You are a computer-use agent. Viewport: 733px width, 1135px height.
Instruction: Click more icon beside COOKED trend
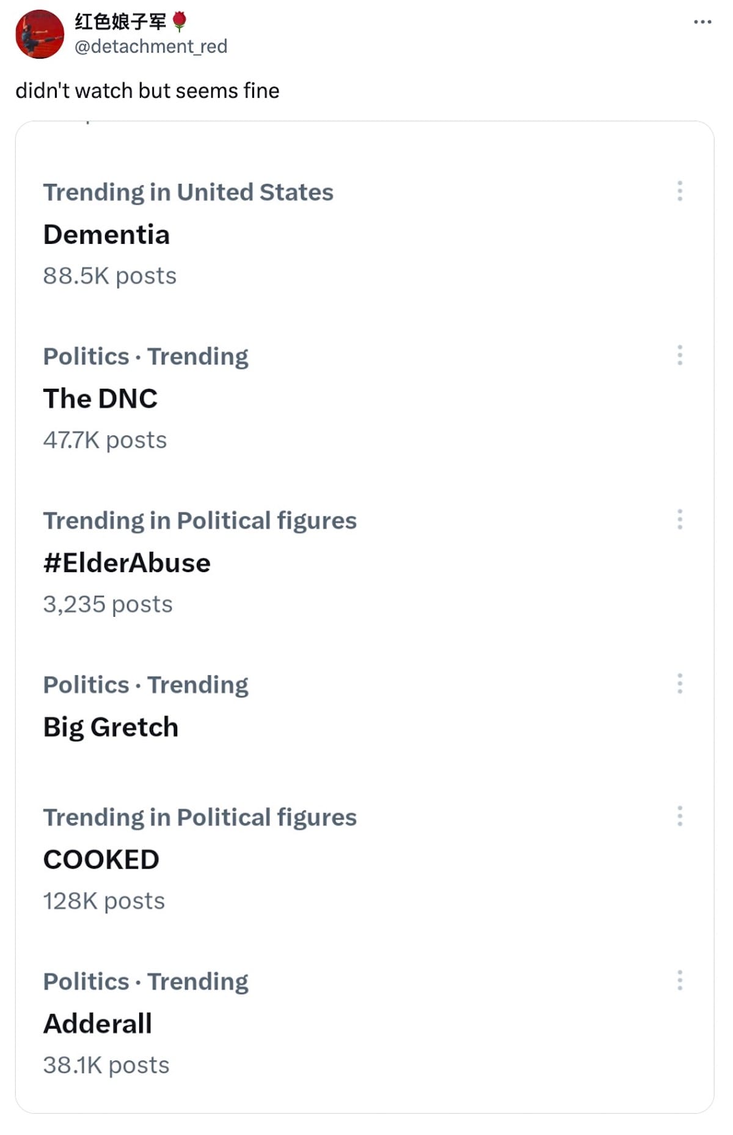click(679, 817)
